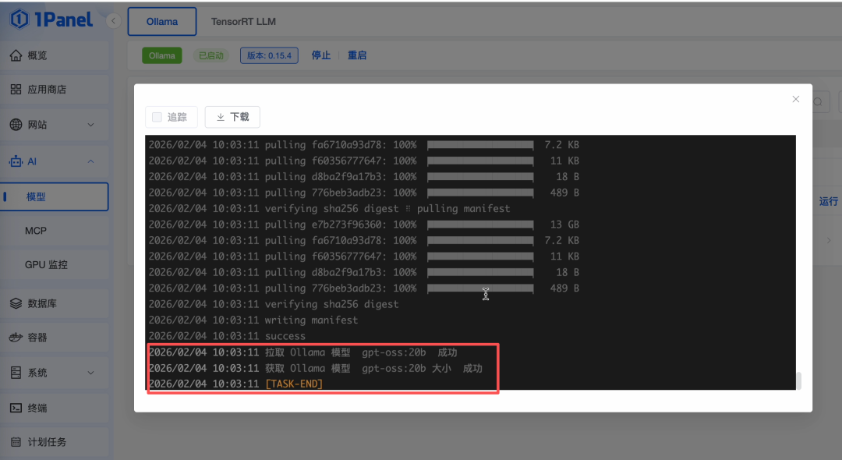The width and height of the screenshot is (842, 460).
Task: Click the globe icon beside 网站
Action: pyautogui.click(x=16, y=125)
